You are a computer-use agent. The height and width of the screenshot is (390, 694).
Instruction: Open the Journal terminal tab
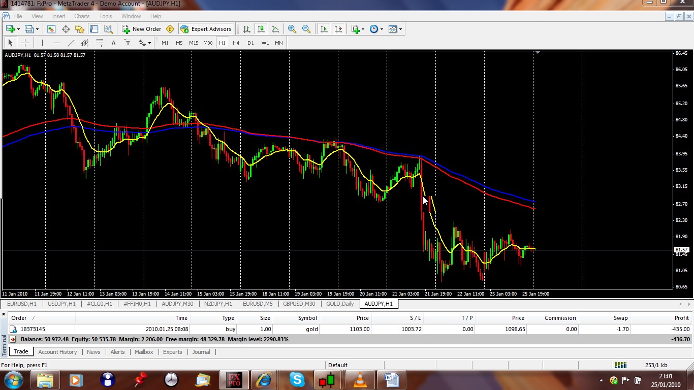(x=201, y=352)
